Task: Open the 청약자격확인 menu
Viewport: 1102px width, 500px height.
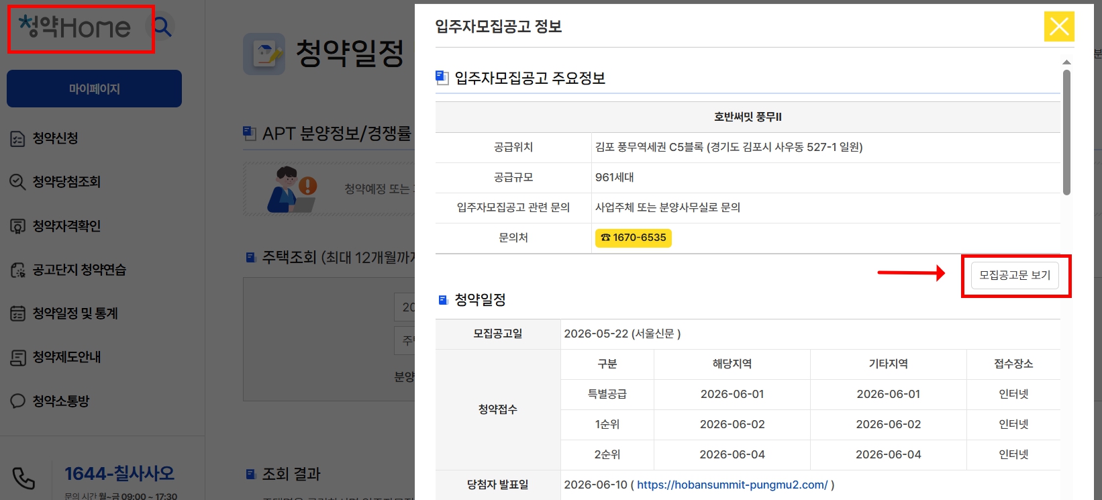Action: [x=66, y=226]
